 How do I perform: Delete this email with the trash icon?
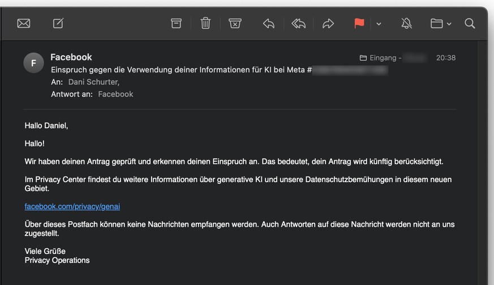[205, 23]
